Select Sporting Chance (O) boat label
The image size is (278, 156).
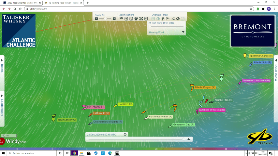(261, 56)
